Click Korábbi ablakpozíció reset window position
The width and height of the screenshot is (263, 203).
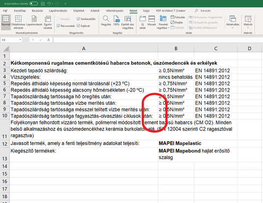tap(203, 27)
